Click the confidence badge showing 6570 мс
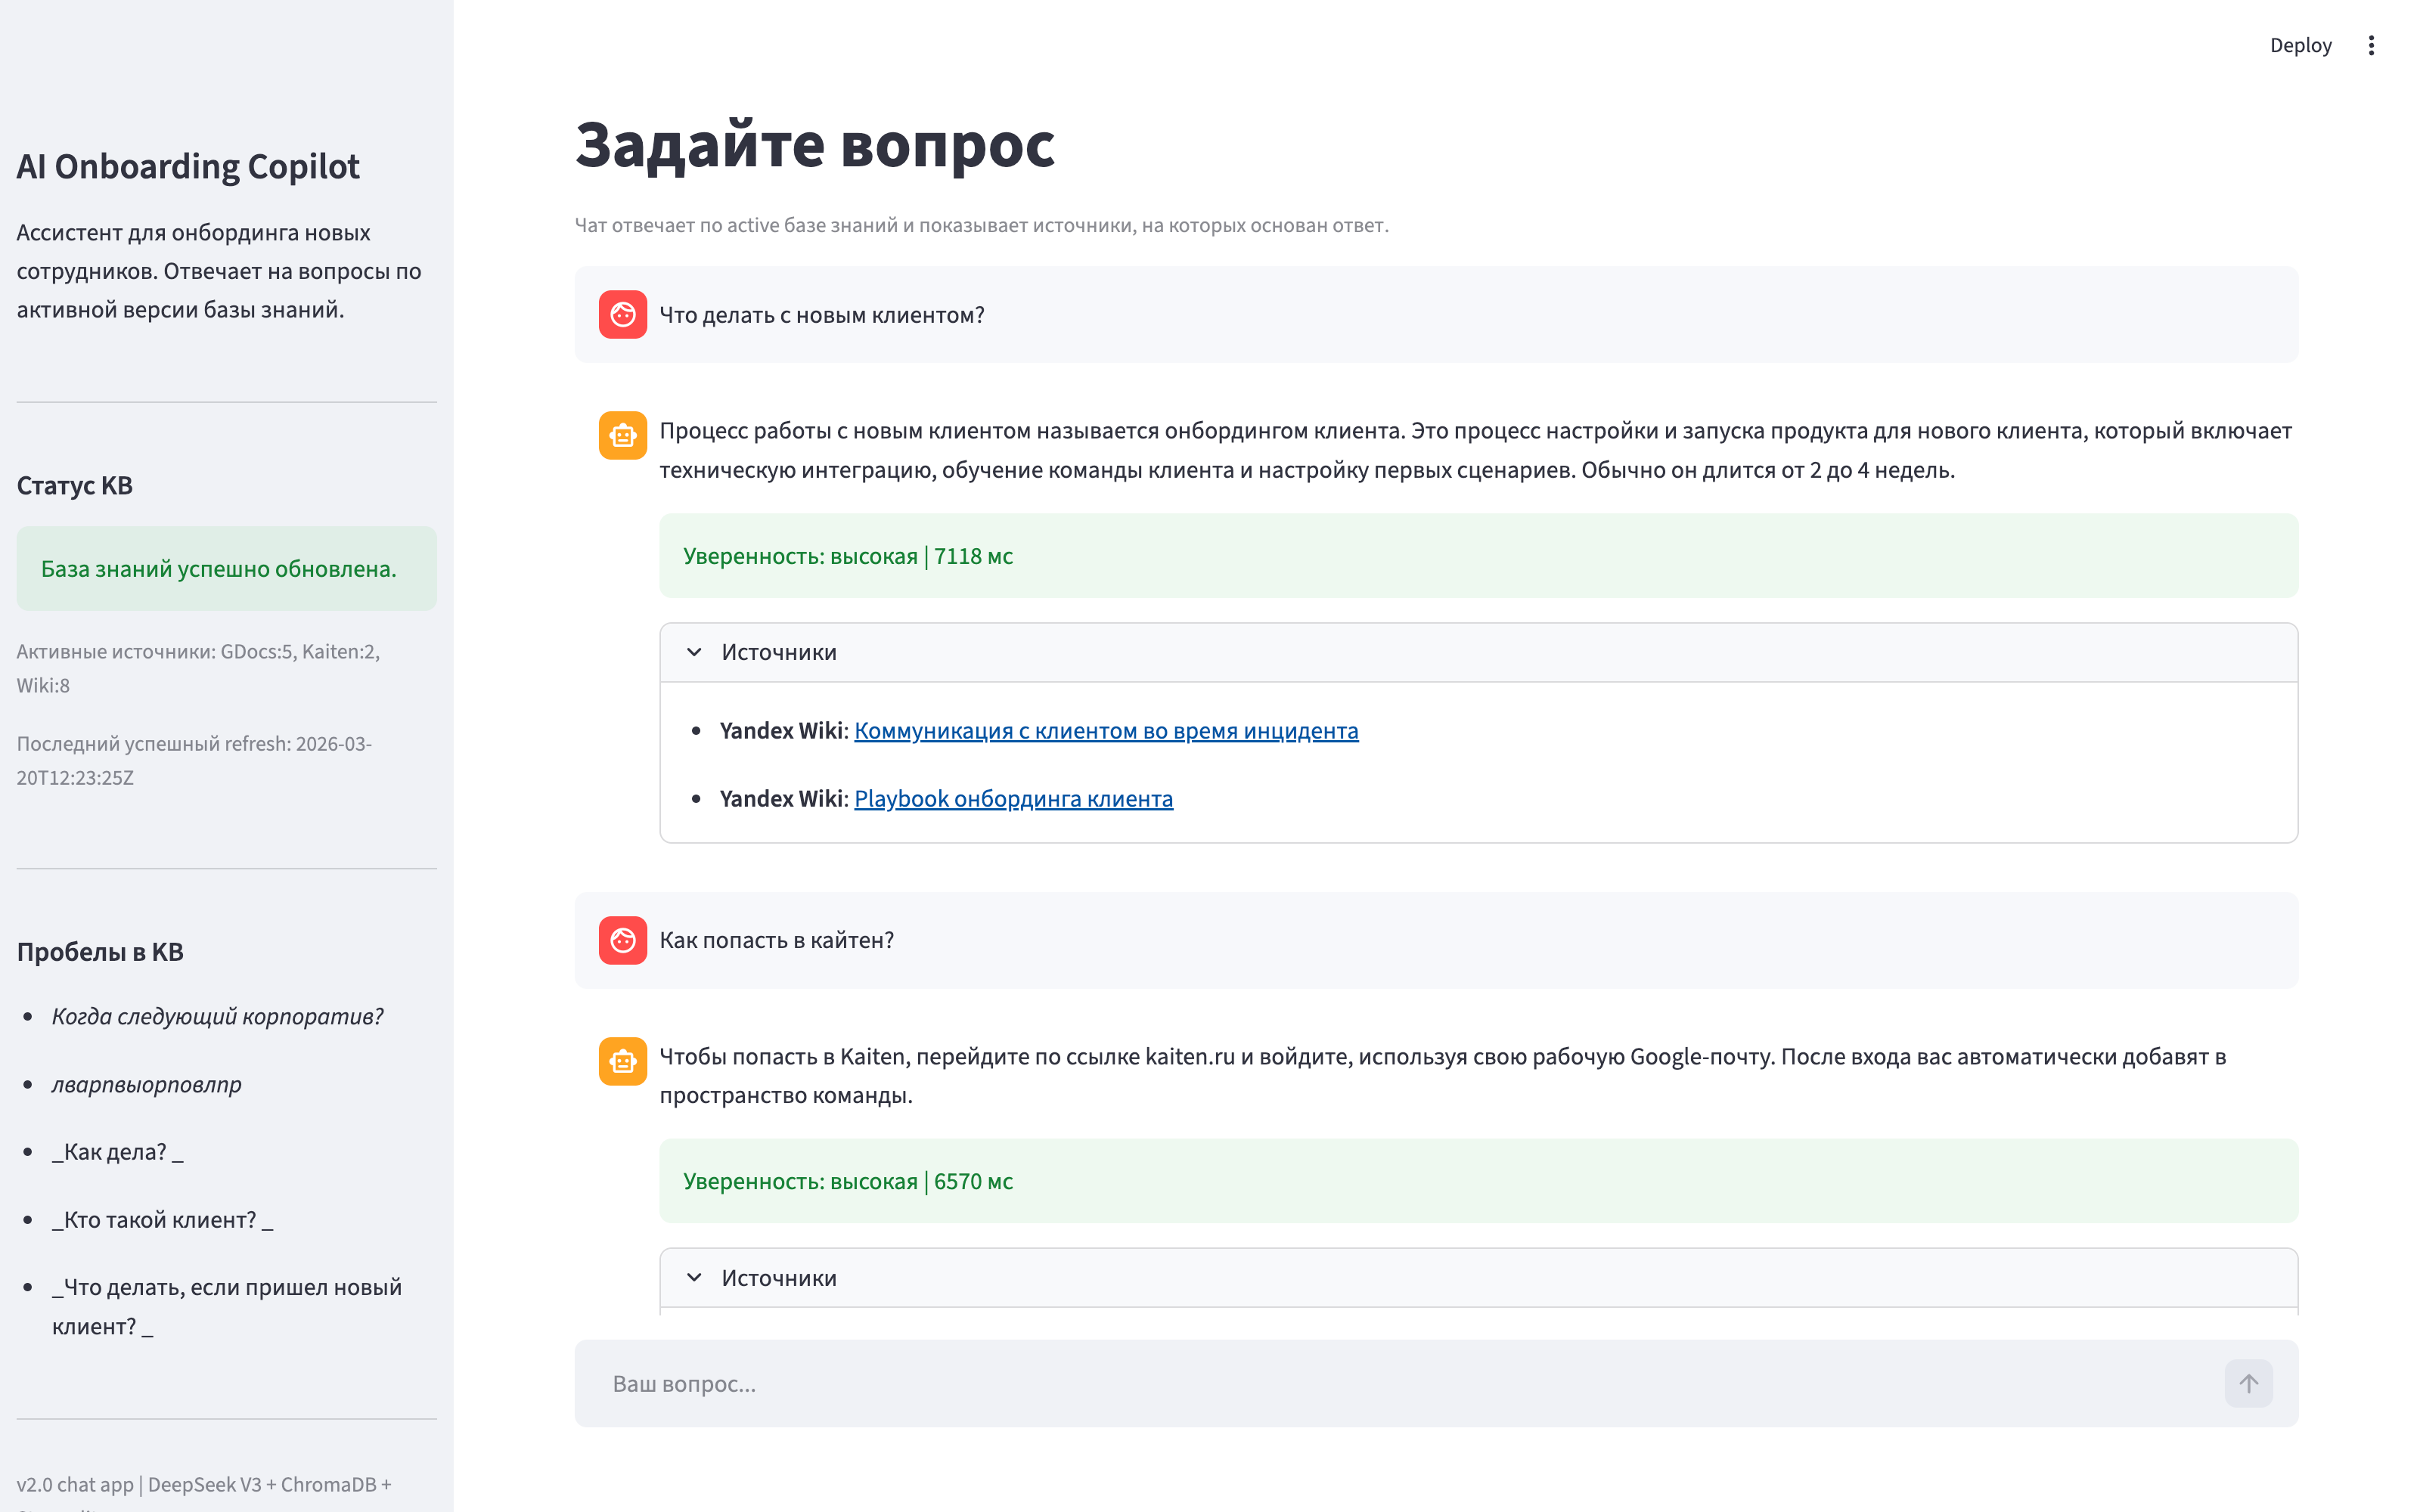2420x1512 pixels. [846, 1181]
